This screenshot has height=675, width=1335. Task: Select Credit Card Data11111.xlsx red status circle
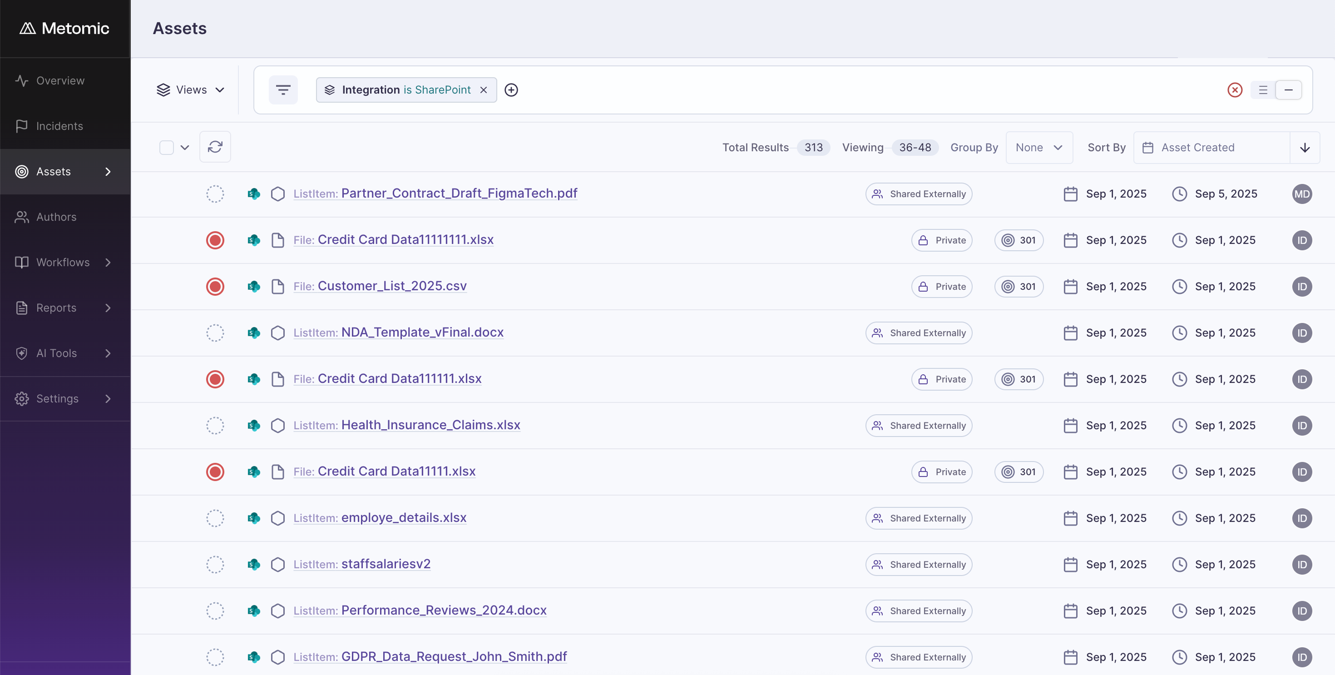pos(215,472)
